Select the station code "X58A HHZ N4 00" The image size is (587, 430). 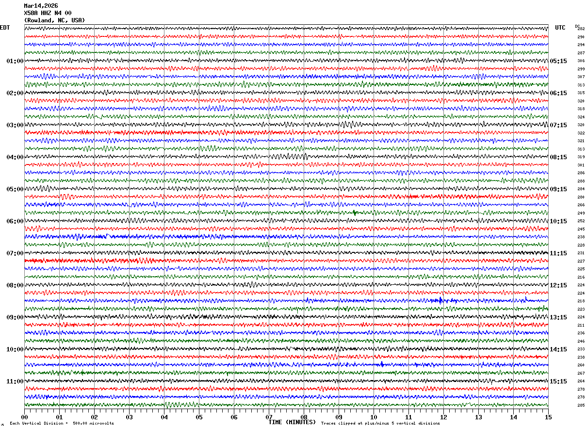click(x=48, y=13)
